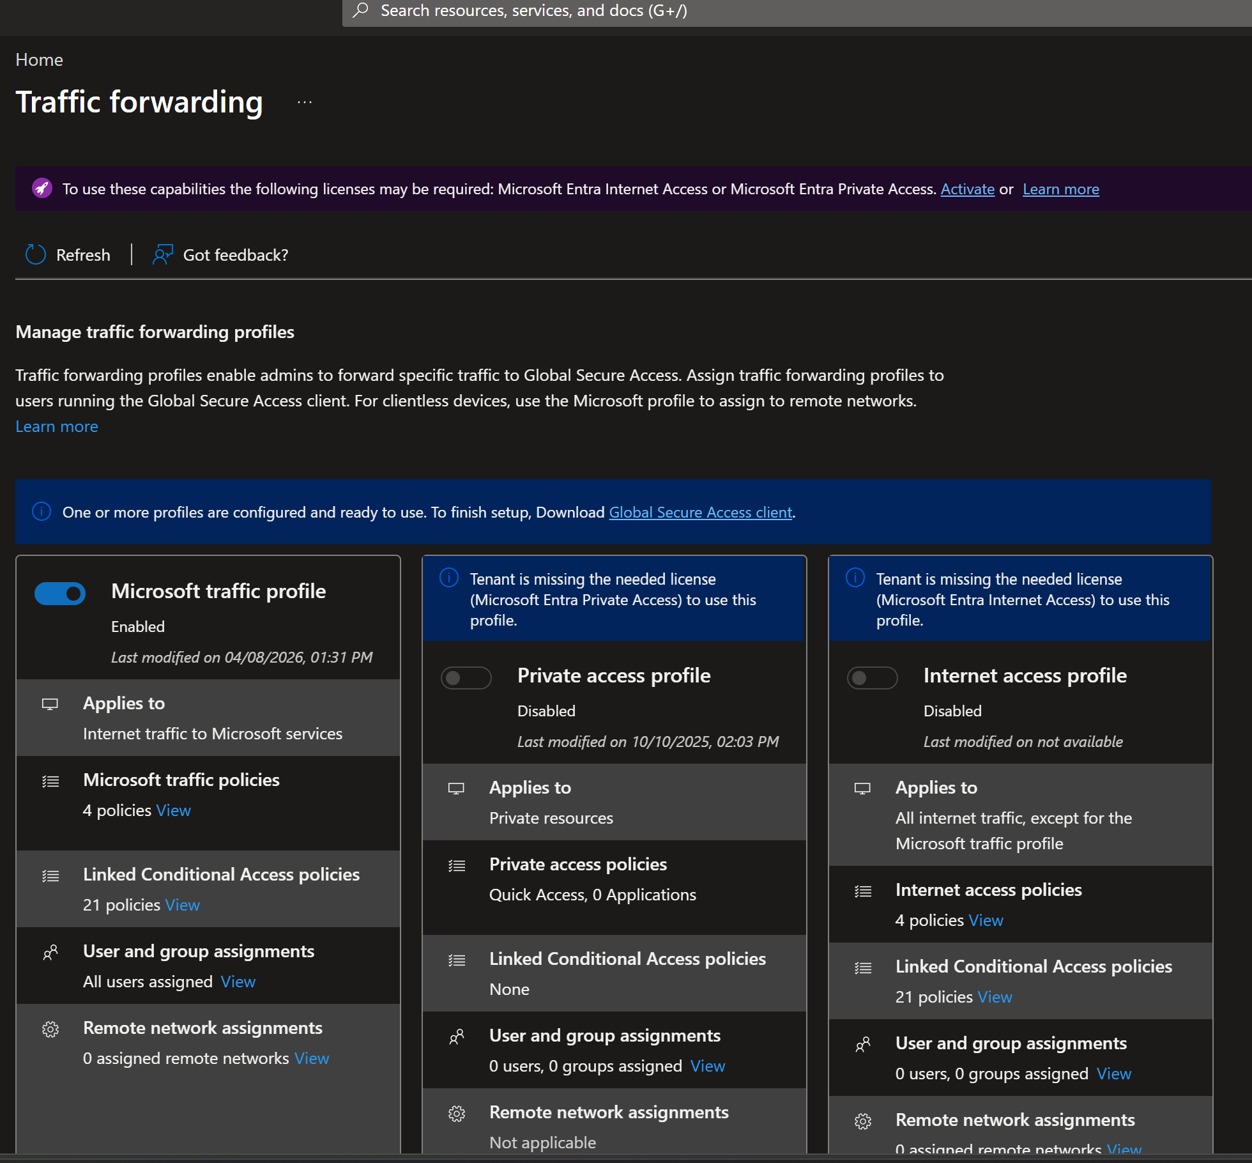Open Learn more under the profiles description
1252x1163 pixels.
57,426
